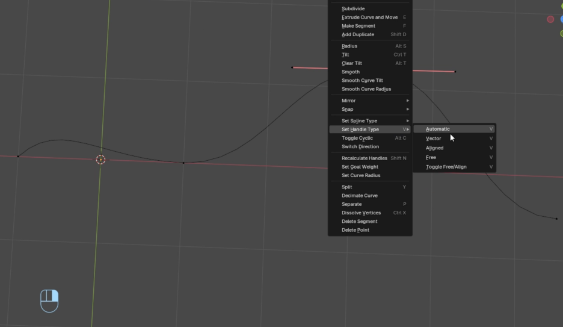
Task: Select right handle endpoint of red handle
Action: point(455,72)
